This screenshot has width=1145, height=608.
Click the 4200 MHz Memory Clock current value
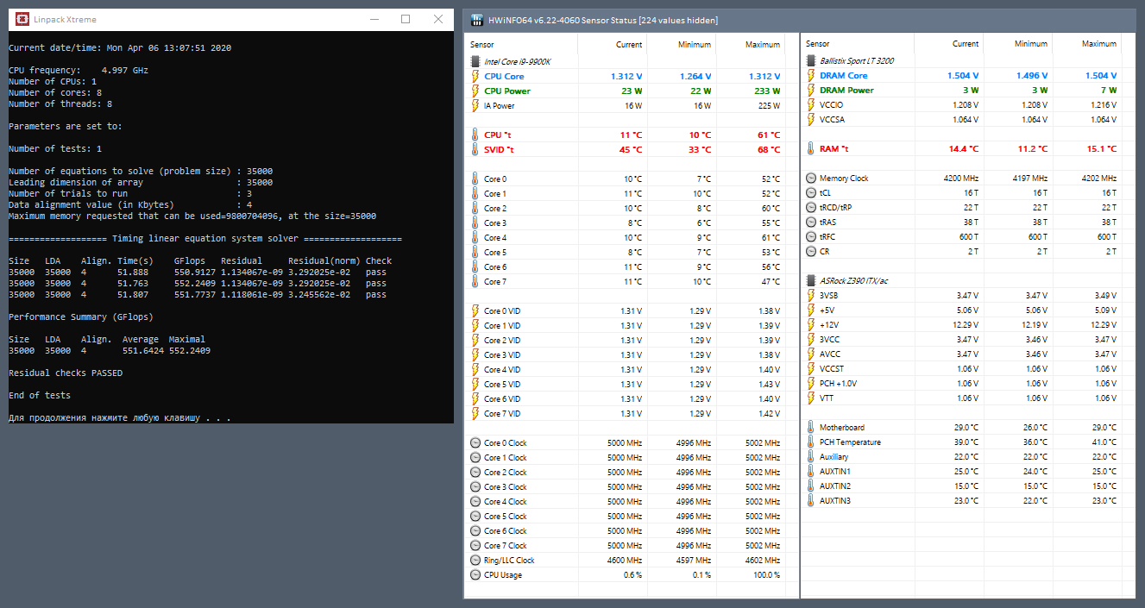click(961, 178)
